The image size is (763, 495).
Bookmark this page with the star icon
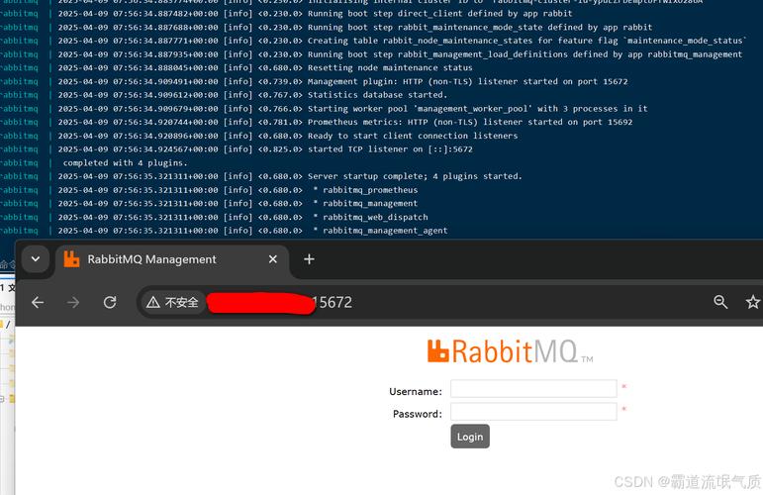point(753,302)
